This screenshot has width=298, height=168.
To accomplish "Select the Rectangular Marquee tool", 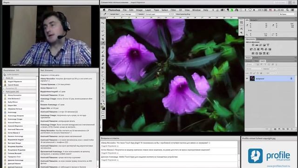I will (103, 27).
